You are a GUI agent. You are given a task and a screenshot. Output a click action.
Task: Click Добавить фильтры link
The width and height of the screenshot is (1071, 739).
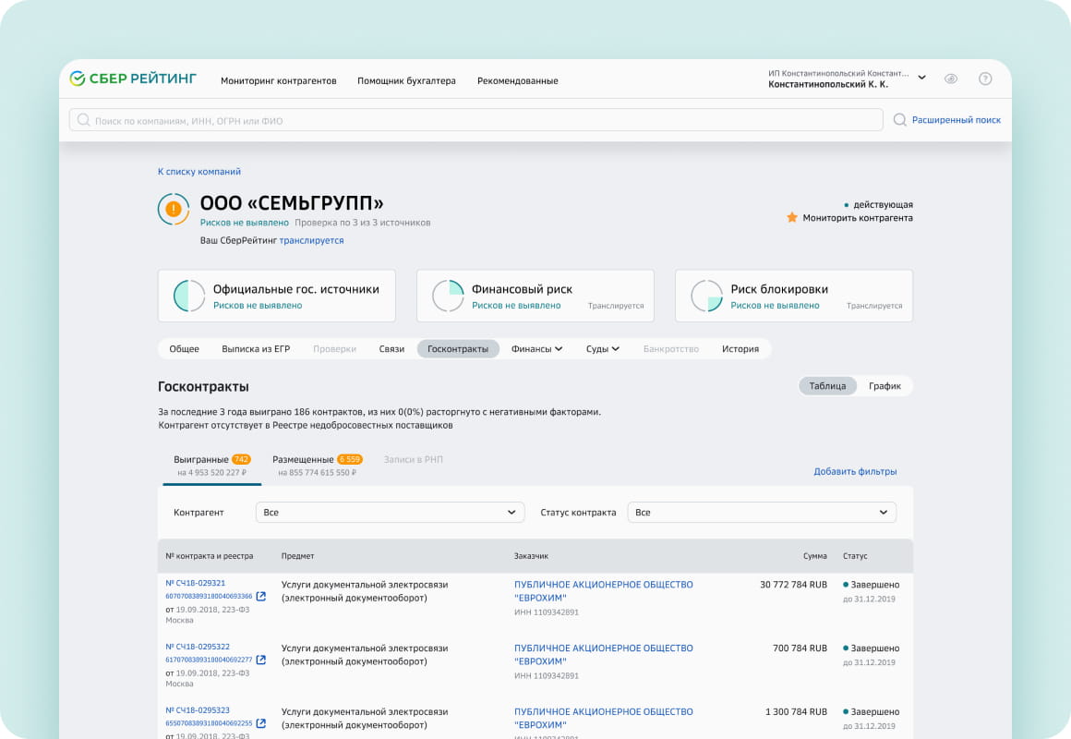point(855,472)
